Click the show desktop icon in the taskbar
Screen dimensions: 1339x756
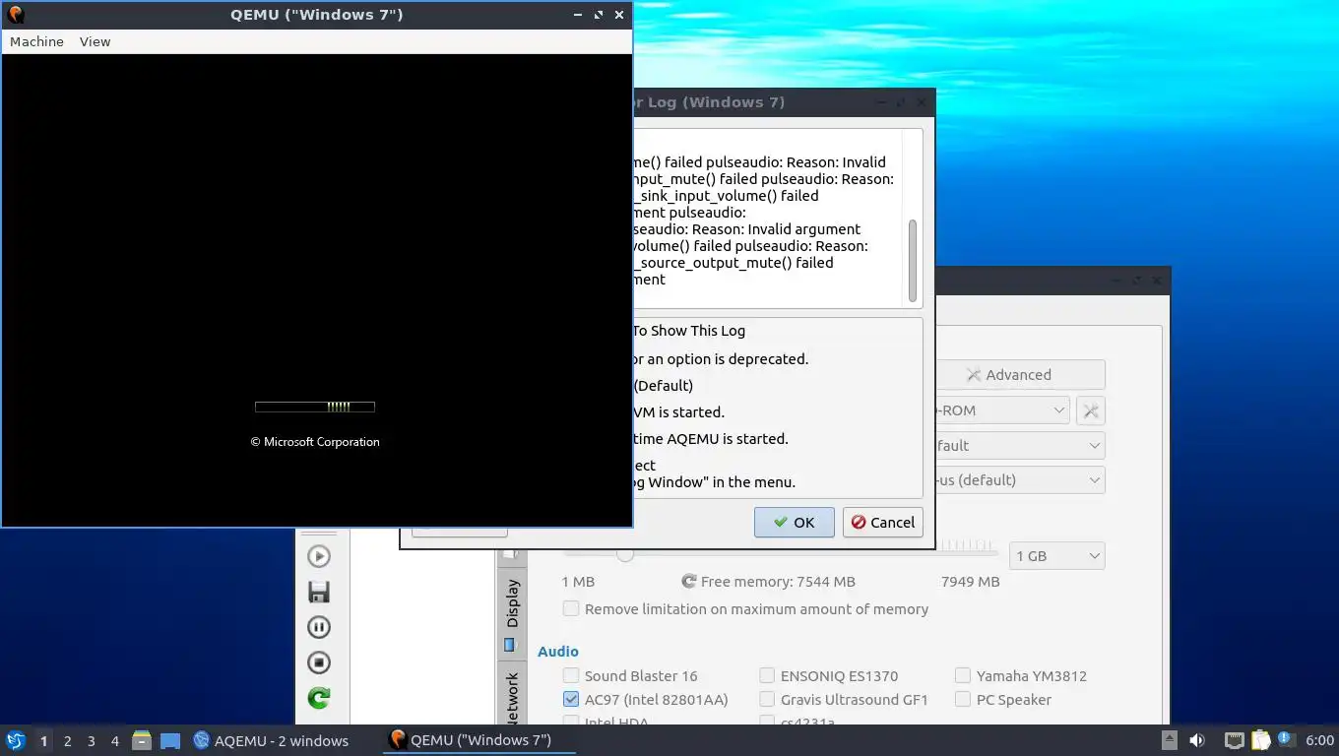click(x=170, y=740)
